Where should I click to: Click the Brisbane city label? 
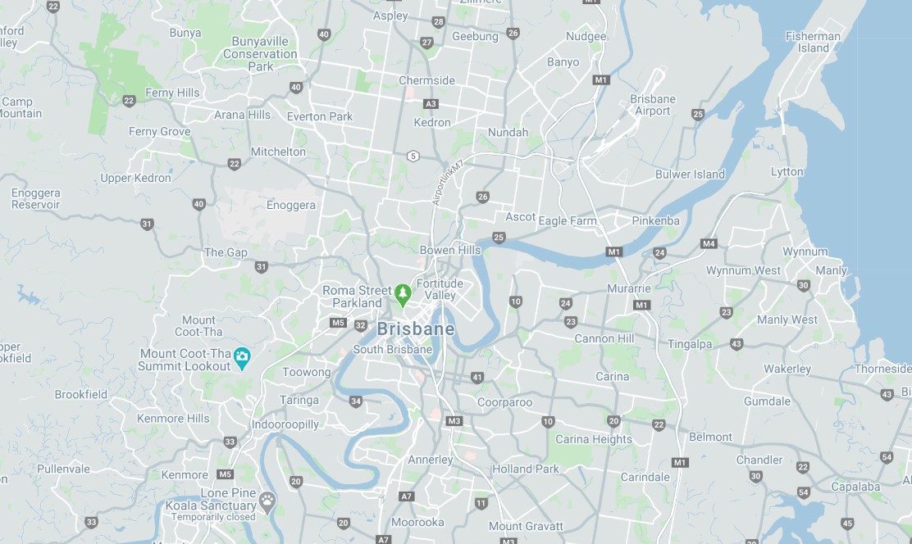415,329
